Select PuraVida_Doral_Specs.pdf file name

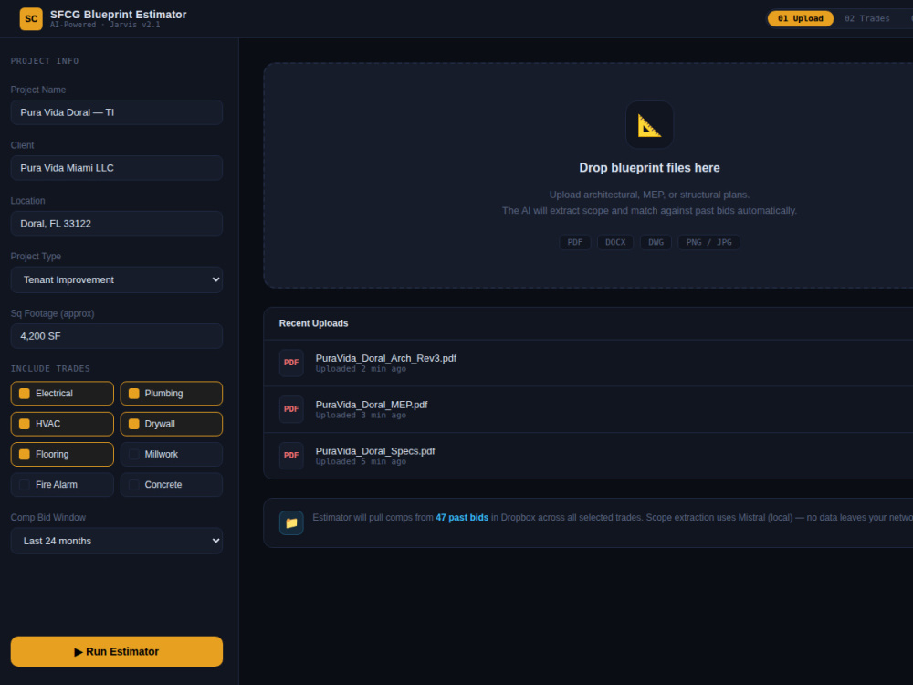375,451
